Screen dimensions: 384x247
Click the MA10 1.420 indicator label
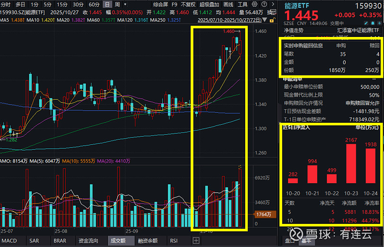[40, 20]
